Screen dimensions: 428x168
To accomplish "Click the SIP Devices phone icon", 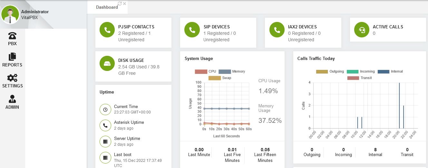I will [x=192, y=30].
